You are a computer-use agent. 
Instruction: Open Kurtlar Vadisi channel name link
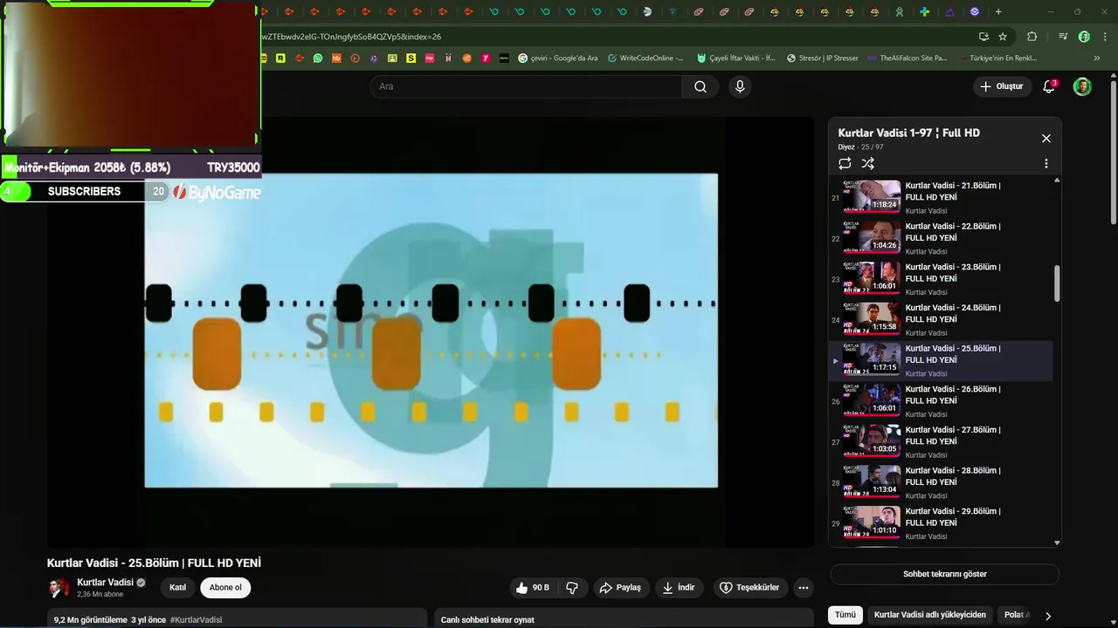pos(105,582)
